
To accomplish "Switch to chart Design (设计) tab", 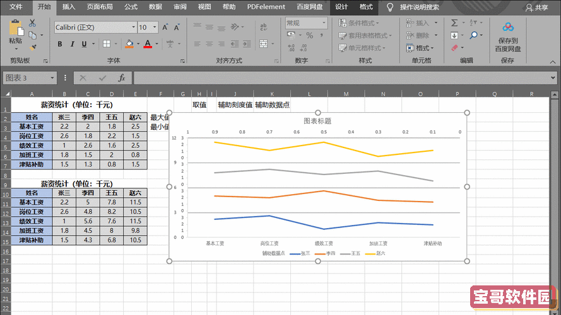I will click(341, 7).
